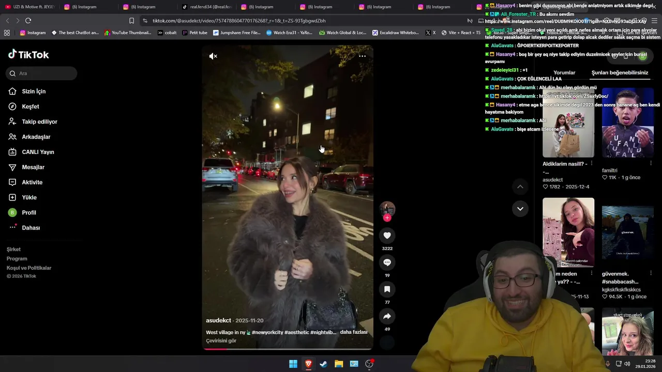Click the video progress bar
The image size is (662, 372).
[288, 349]
